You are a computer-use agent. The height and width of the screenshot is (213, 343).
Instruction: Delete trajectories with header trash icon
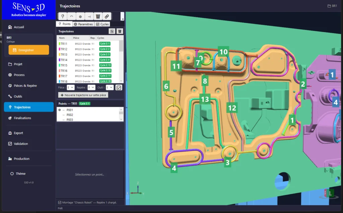coord(120,31)
